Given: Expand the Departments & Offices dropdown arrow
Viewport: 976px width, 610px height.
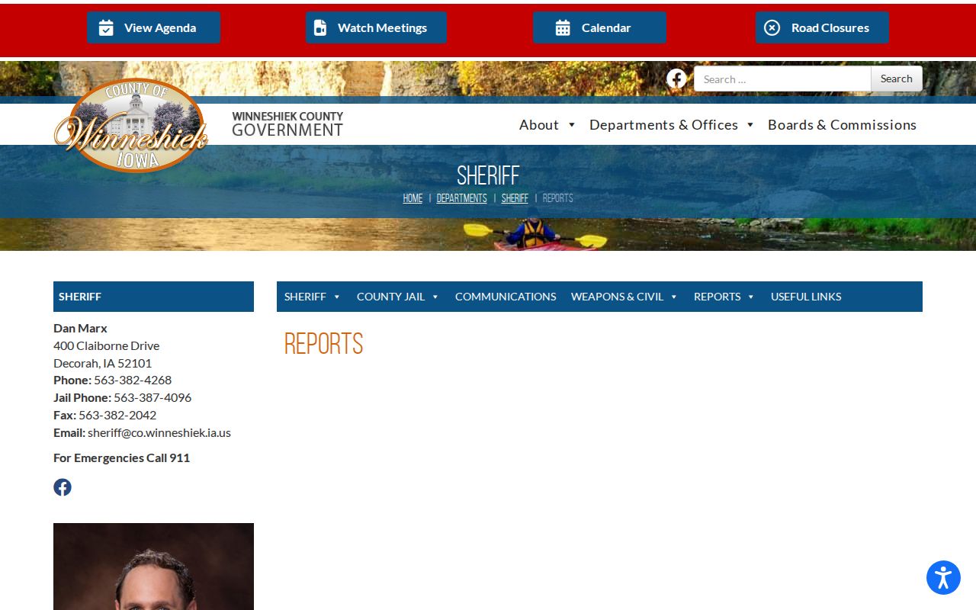Looking at the screenshot, I should 750,125.
